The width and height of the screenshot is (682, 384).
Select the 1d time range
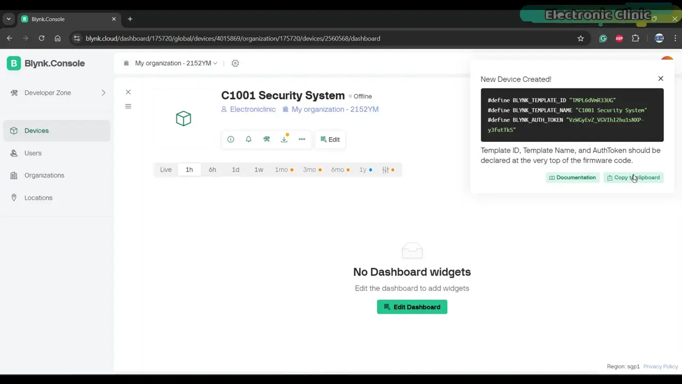coord(236,170)
